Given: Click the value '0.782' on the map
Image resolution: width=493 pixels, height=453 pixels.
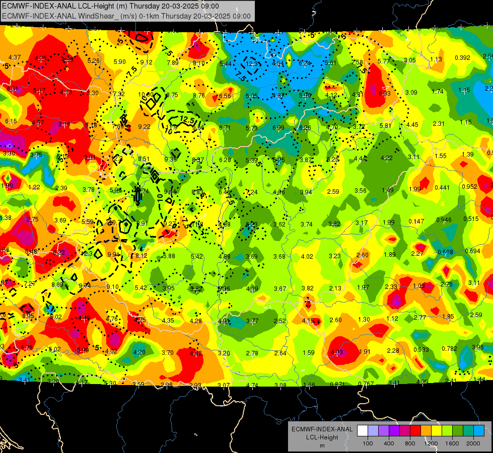Looking at the screenshot, I should tap(449, 349).
